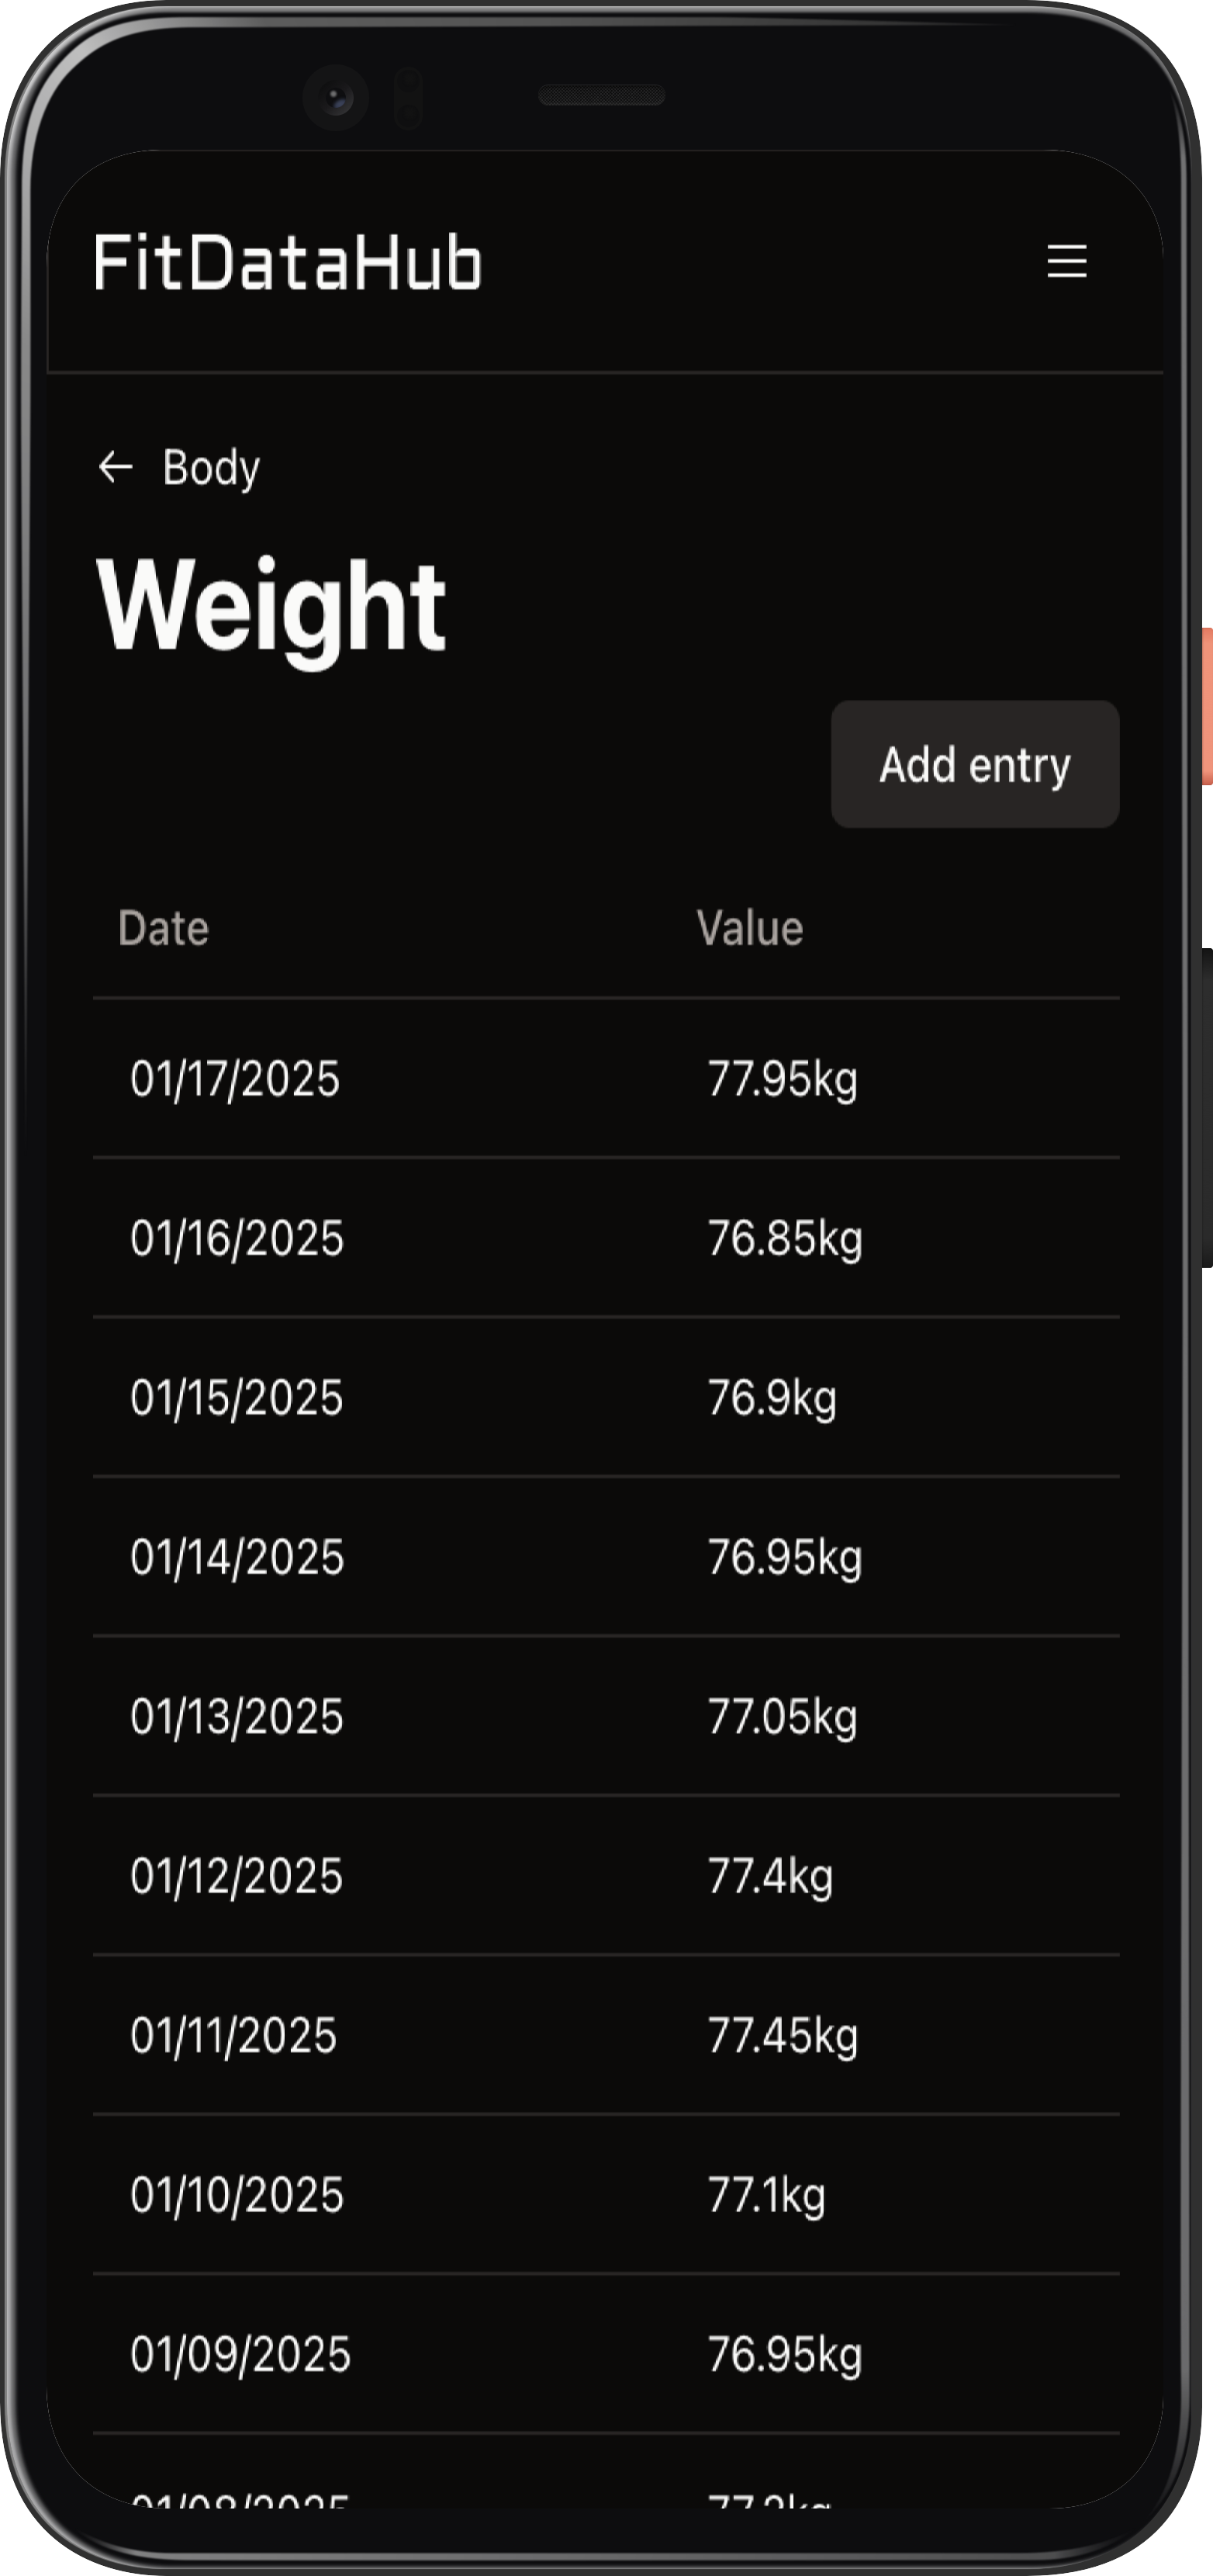
Task: Click the 76.85kg weight value
Action: [784, 1238]
